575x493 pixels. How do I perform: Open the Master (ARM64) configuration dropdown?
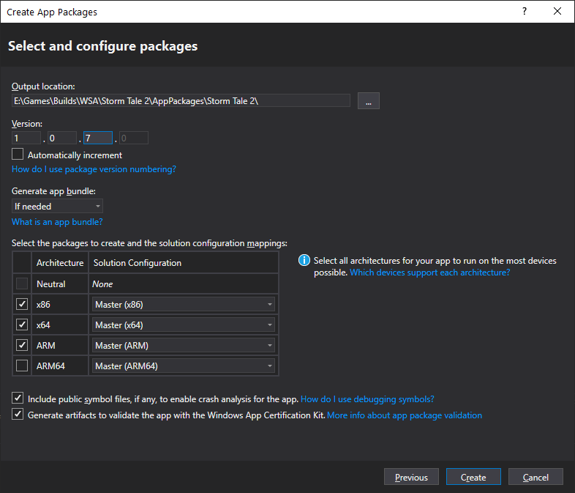click(184, 366)
